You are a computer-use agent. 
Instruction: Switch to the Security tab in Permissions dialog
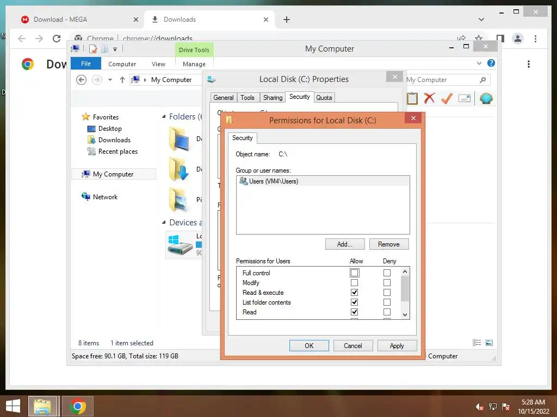242,138
